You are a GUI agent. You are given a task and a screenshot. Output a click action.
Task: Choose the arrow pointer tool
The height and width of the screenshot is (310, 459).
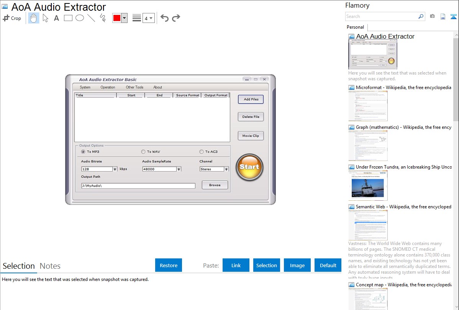coord(45,18)
